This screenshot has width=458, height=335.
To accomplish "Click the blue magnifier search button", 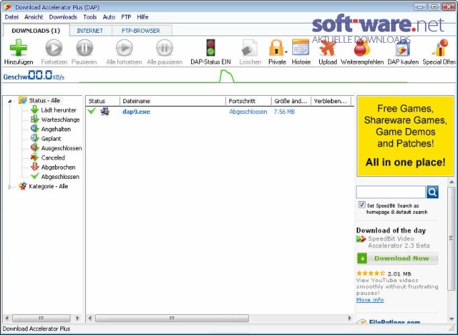I will pyautogui.click(x=433, y=192).
